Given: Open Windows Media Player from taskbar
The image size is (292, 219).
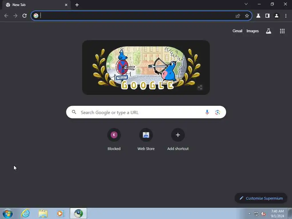Looking at the screenshot, I should pyautogui.click(x=60, y=214).
